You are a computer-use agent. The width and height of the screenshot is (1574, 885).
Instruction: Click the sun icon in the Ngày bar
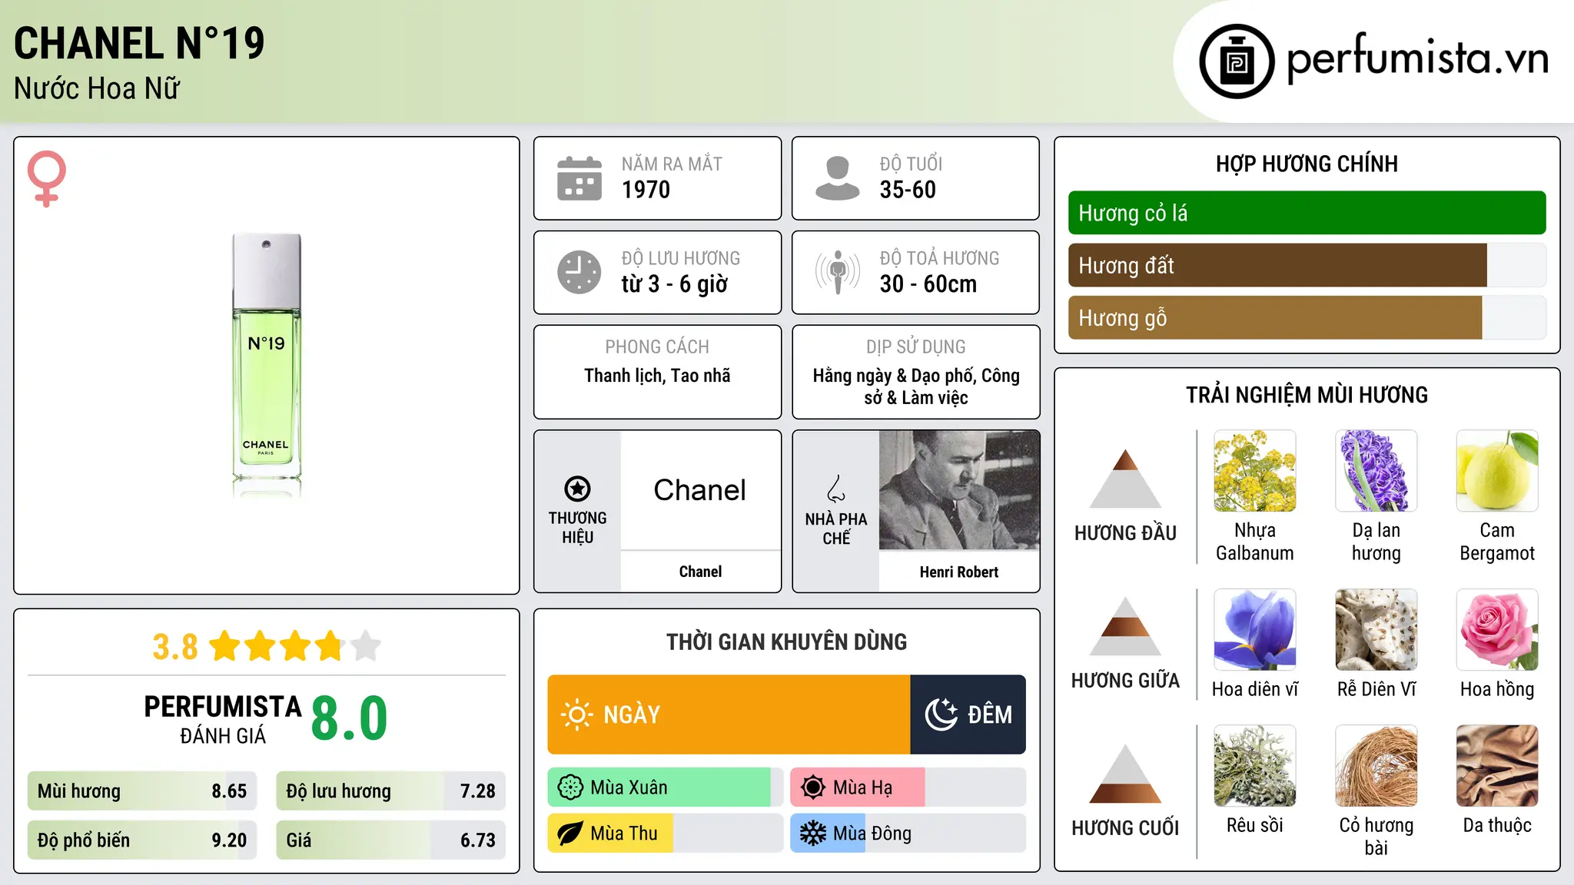pyautogui.click(x=576, y=714)
